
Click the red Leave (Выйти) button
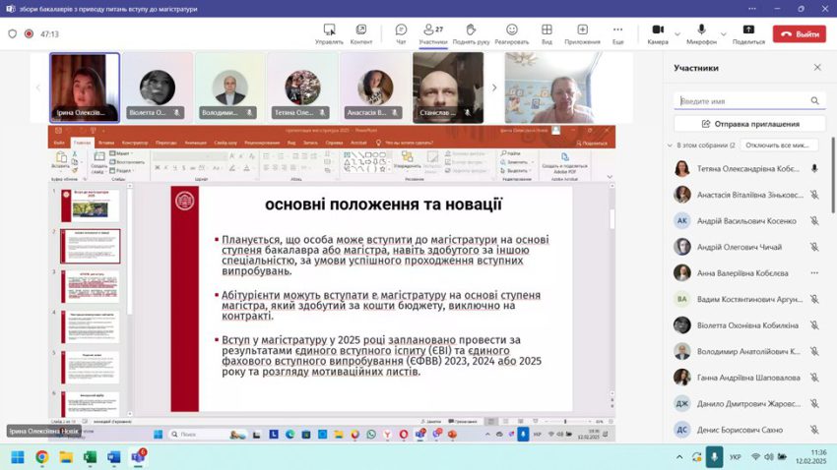click(799, 33)
